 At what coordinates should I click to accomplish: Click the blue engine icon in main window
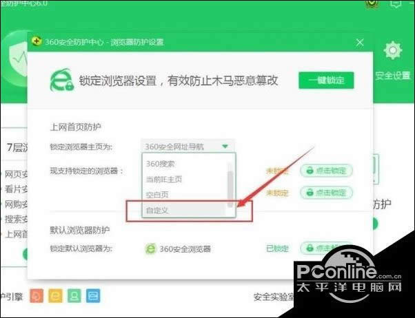(x=93, y=295)
